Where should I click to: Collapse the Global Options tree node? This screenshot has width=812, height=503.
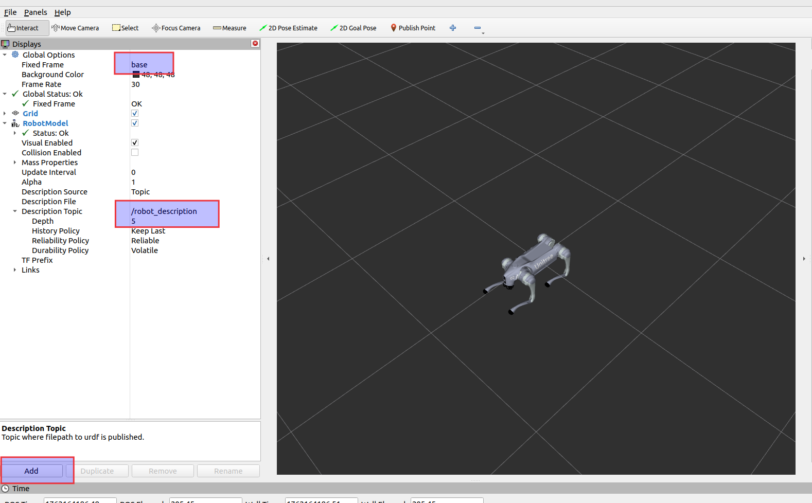(5, 55)
